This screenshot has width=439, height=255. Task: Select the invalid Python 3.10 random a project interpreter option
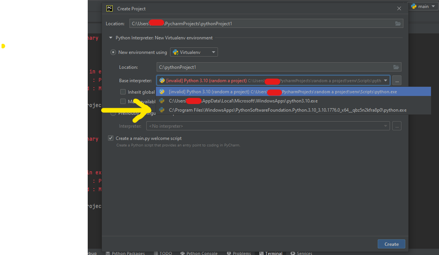tap(293, 92)
